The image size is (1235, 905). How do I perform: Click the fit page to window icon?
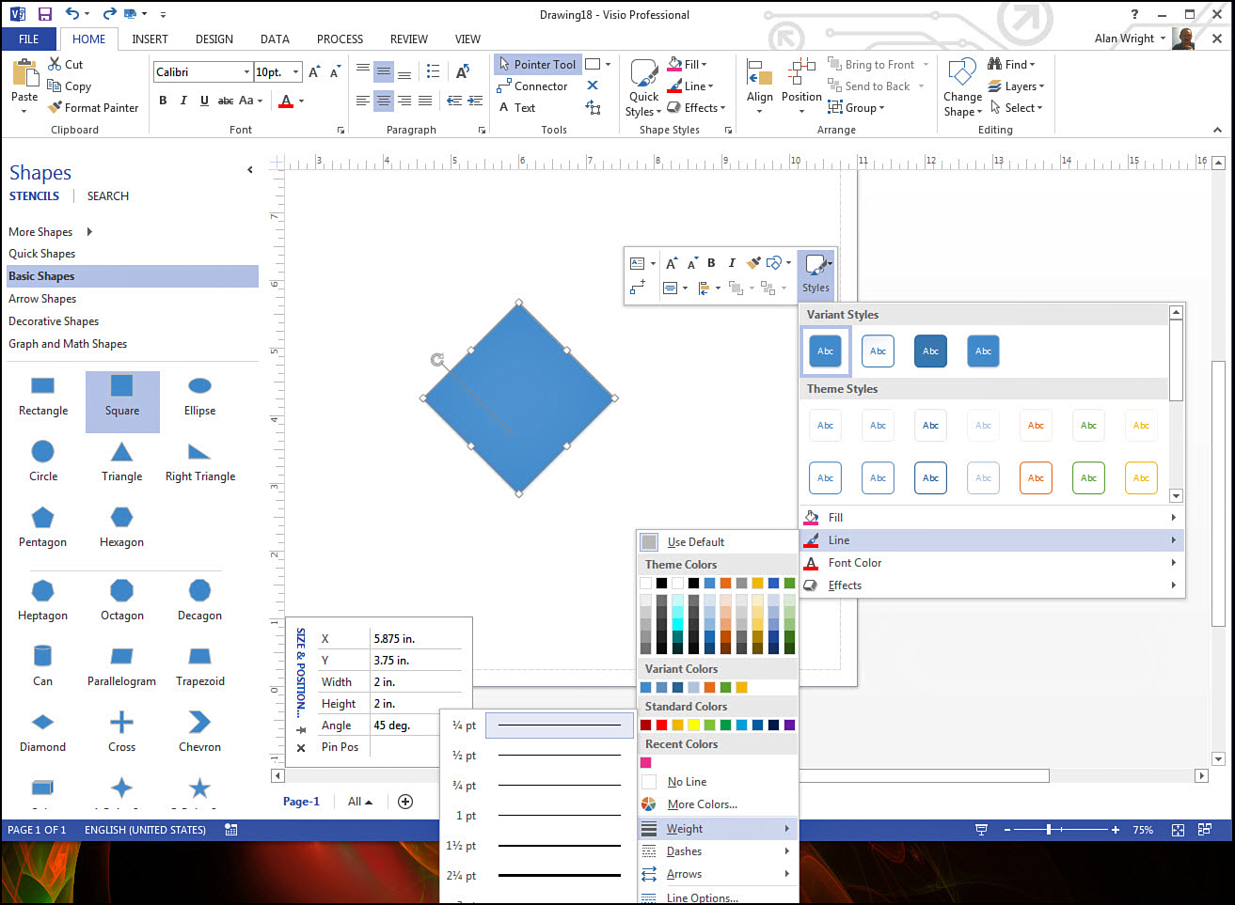point(1178,830)
